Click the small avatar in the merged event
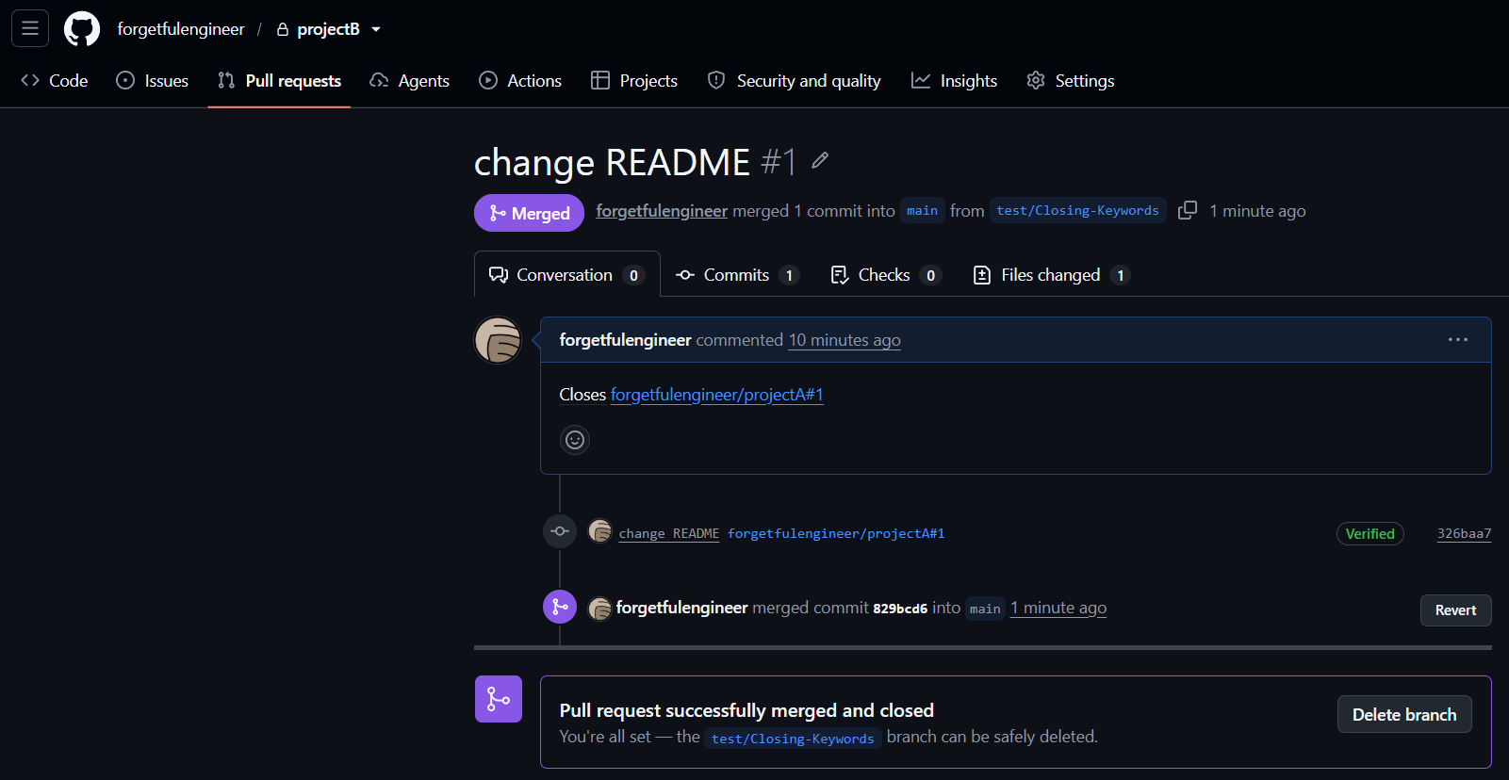Image resolution: width=1509 pixels, height=780 pixels. [x=600, y=609]
